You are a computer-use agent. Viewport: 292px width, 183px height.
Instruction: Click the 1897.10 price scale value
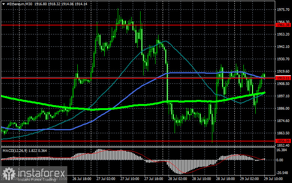coord(283,96)
